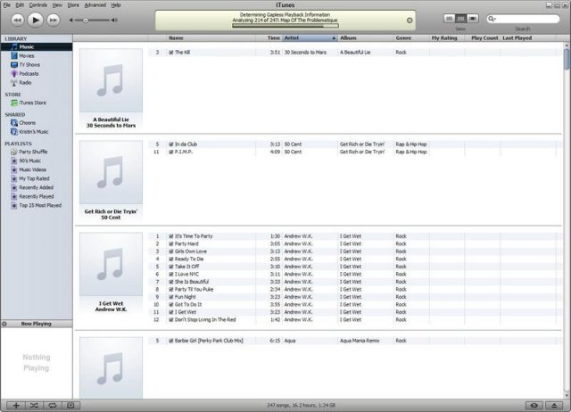Sort by the Name column header
Viewport: 571px width, 412px height.
pos(211,37)
